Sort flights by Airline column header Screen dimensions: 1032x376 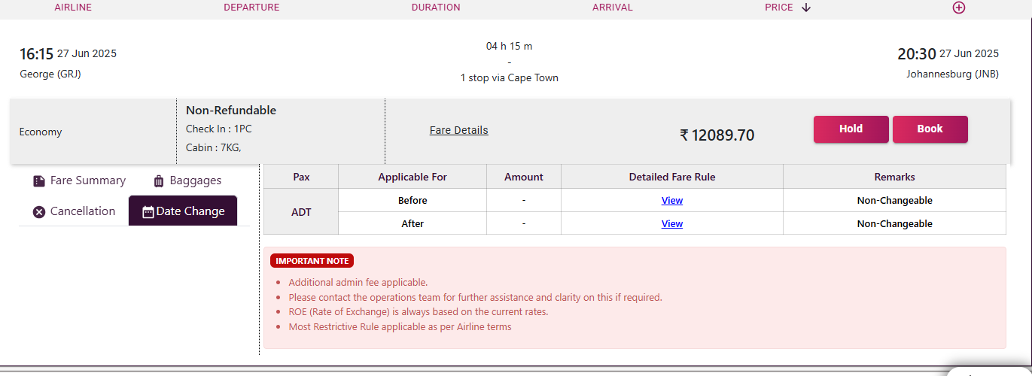[73, 8]
